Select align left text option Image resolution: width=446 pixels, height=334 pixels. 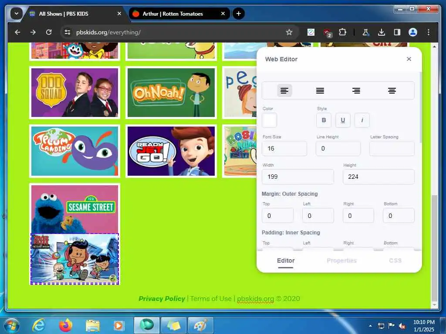[x=284, y=90]
